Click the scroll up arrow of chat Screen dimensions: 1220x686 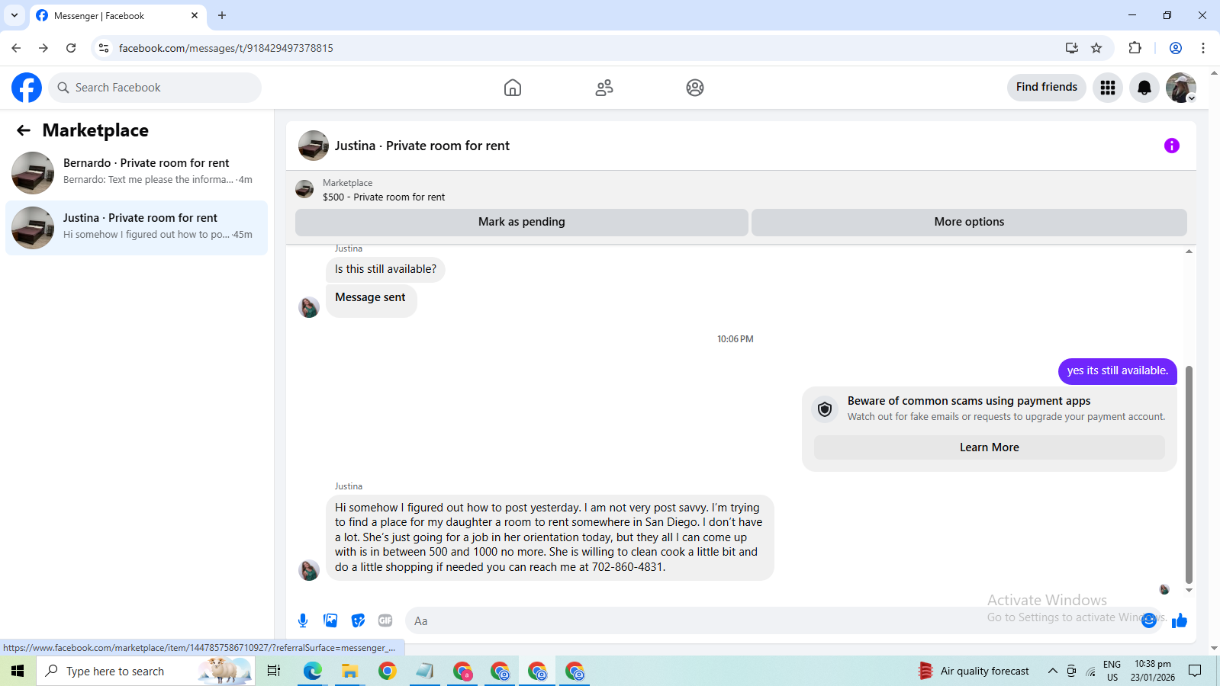(1189, 251)
